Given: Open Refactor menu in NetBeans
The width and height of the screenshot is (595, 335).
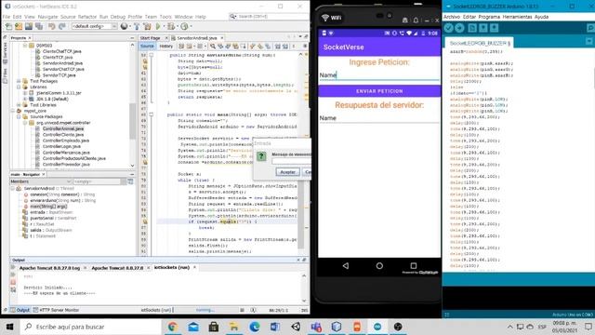Looking at the screenshot, I should pyautogui.click(x=87, y=17).
